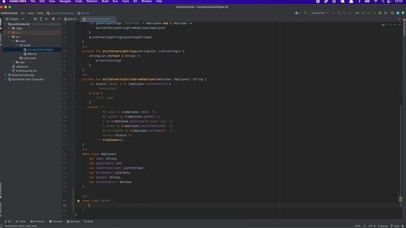Click the LF line separator status widget
Screen dimensions: 406x228
[x=364, y=226]
